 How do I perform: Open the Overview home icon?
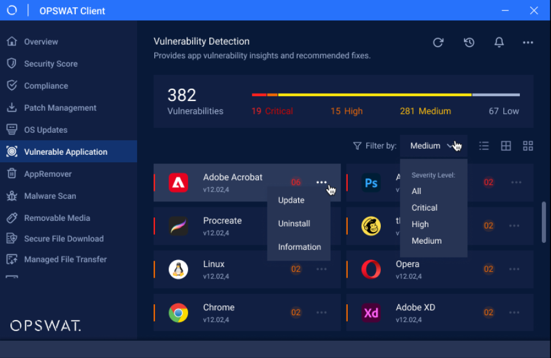pos(12,41)
